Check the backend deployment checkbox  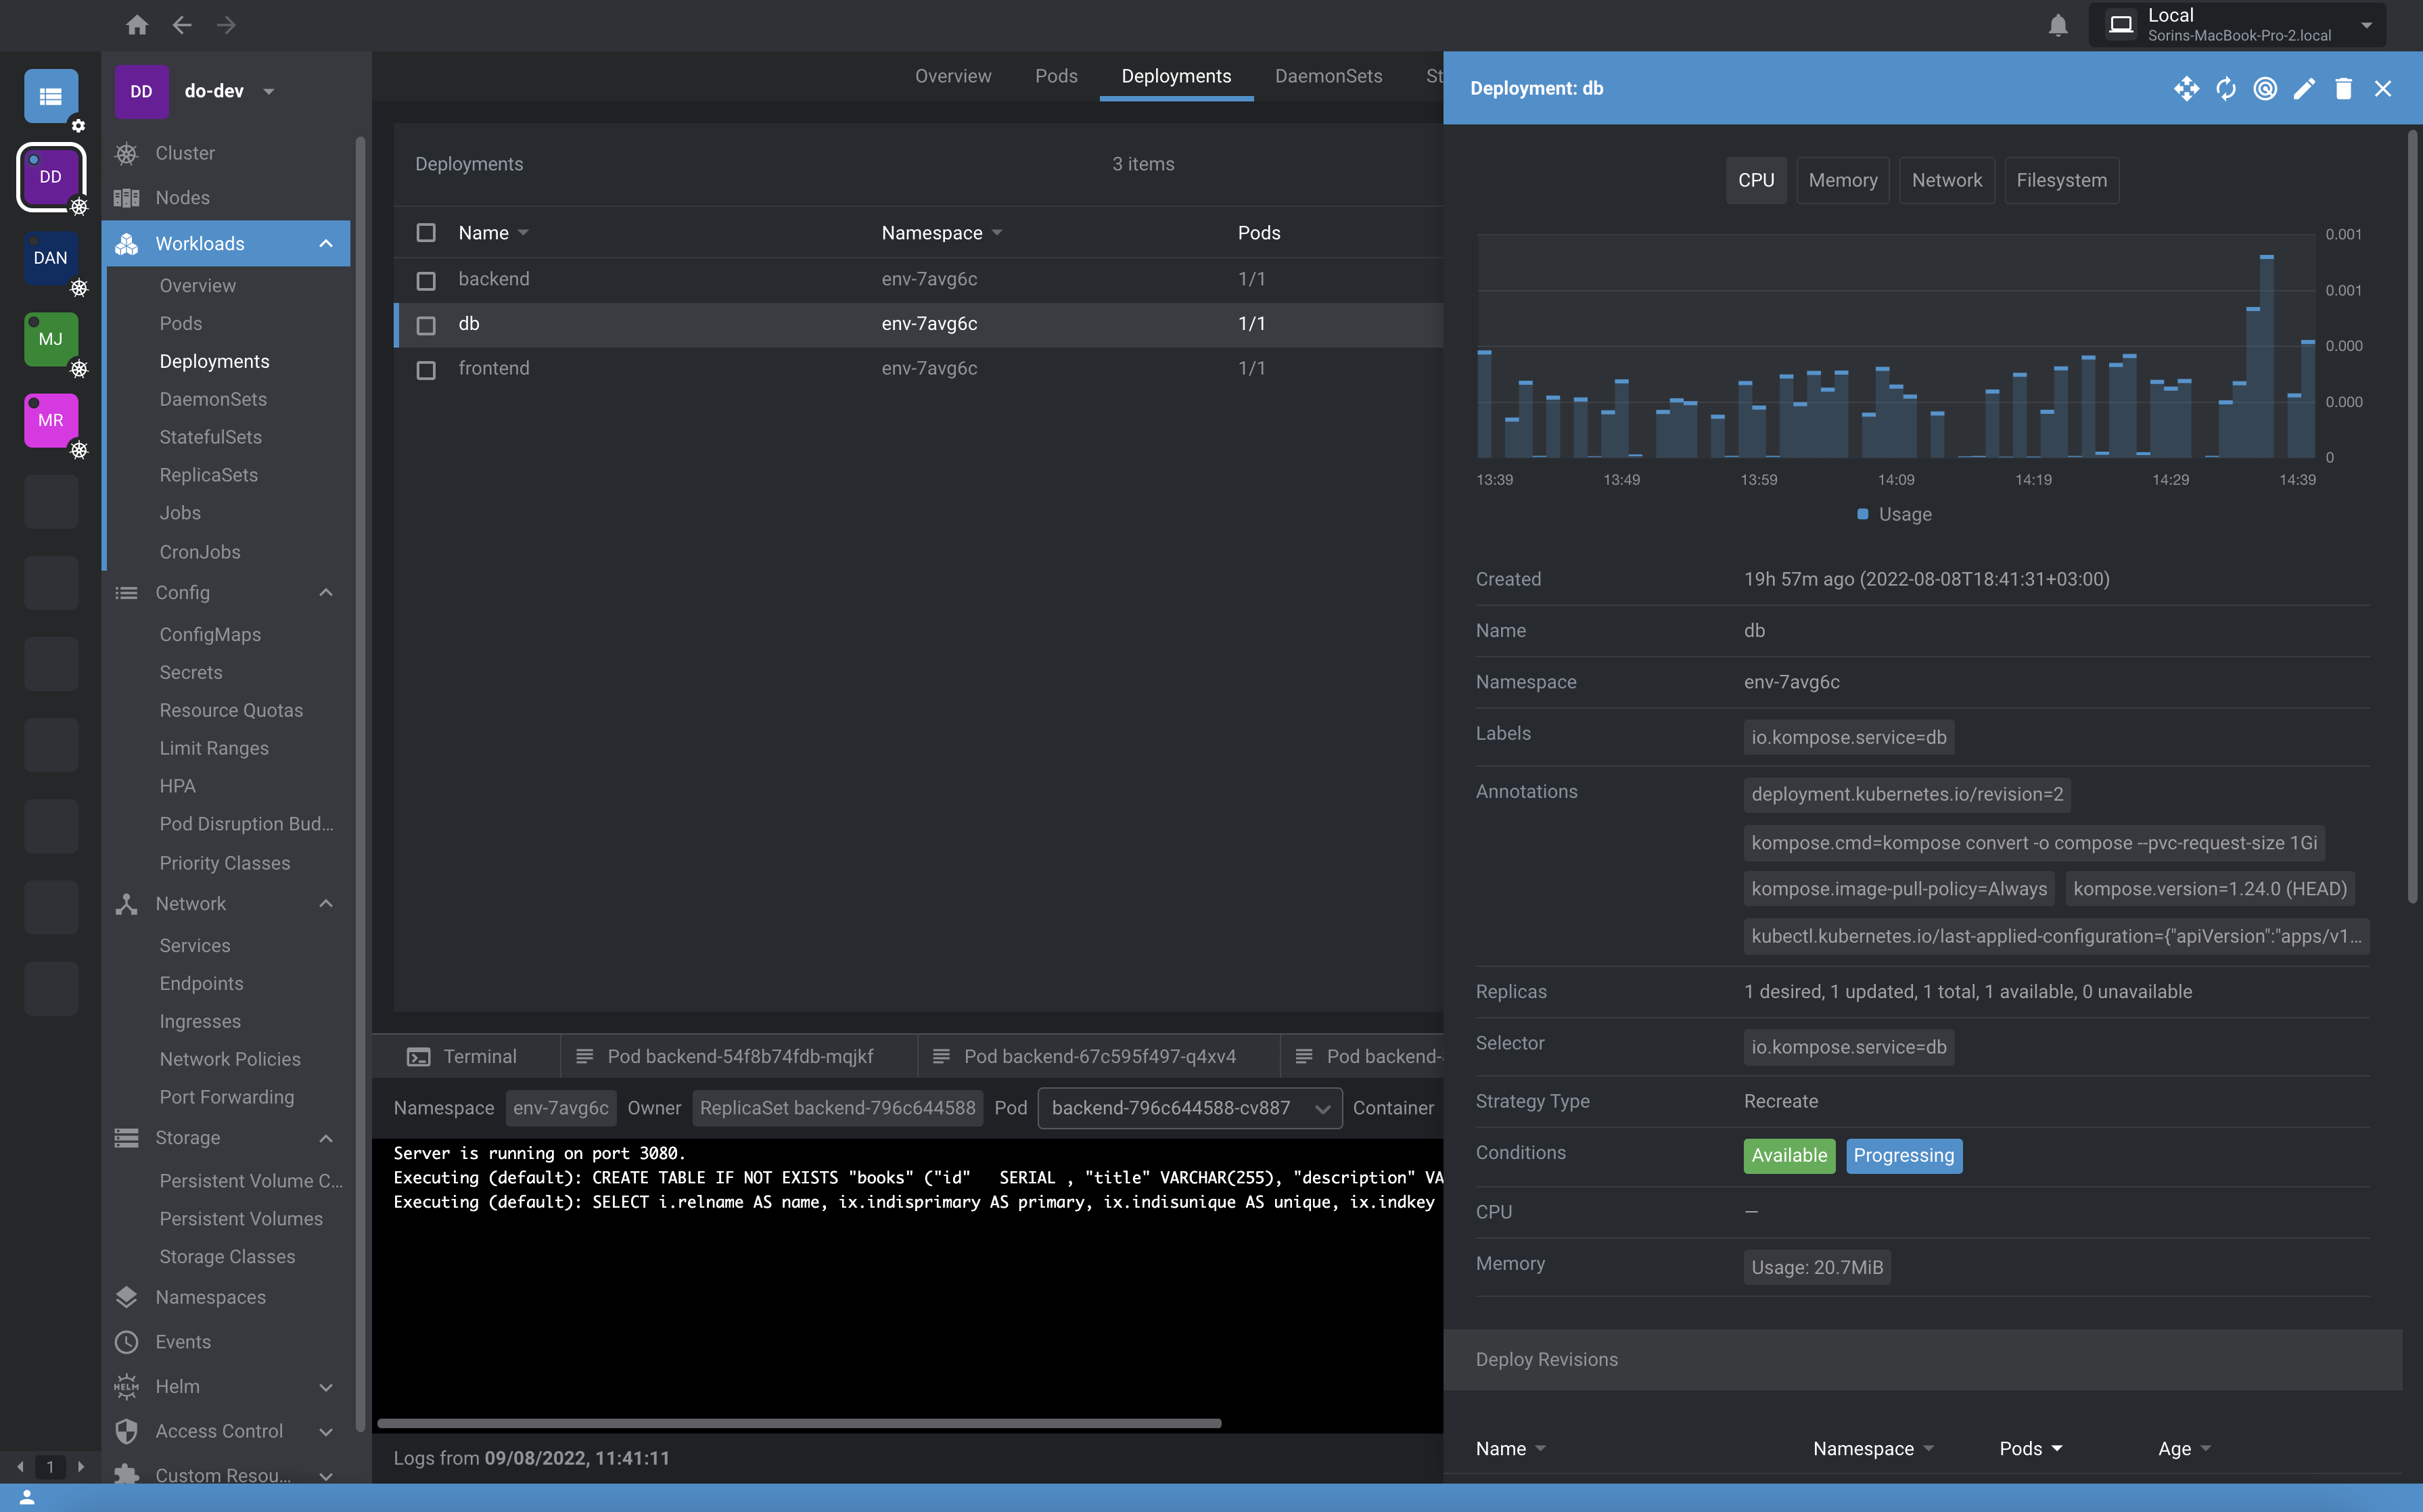coord(426,281)
